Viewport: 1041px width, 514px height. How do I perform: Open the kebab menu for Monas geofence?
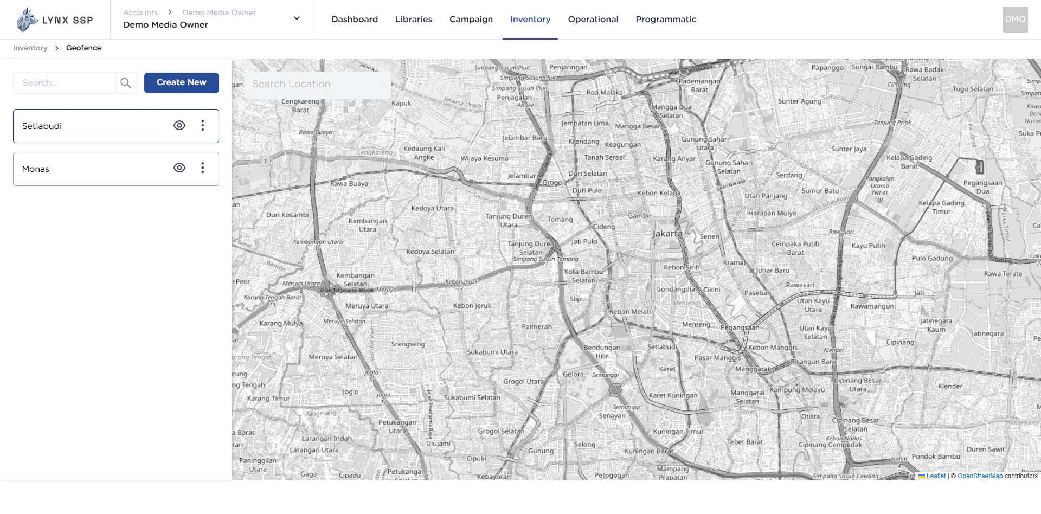(x=203, y=168)
